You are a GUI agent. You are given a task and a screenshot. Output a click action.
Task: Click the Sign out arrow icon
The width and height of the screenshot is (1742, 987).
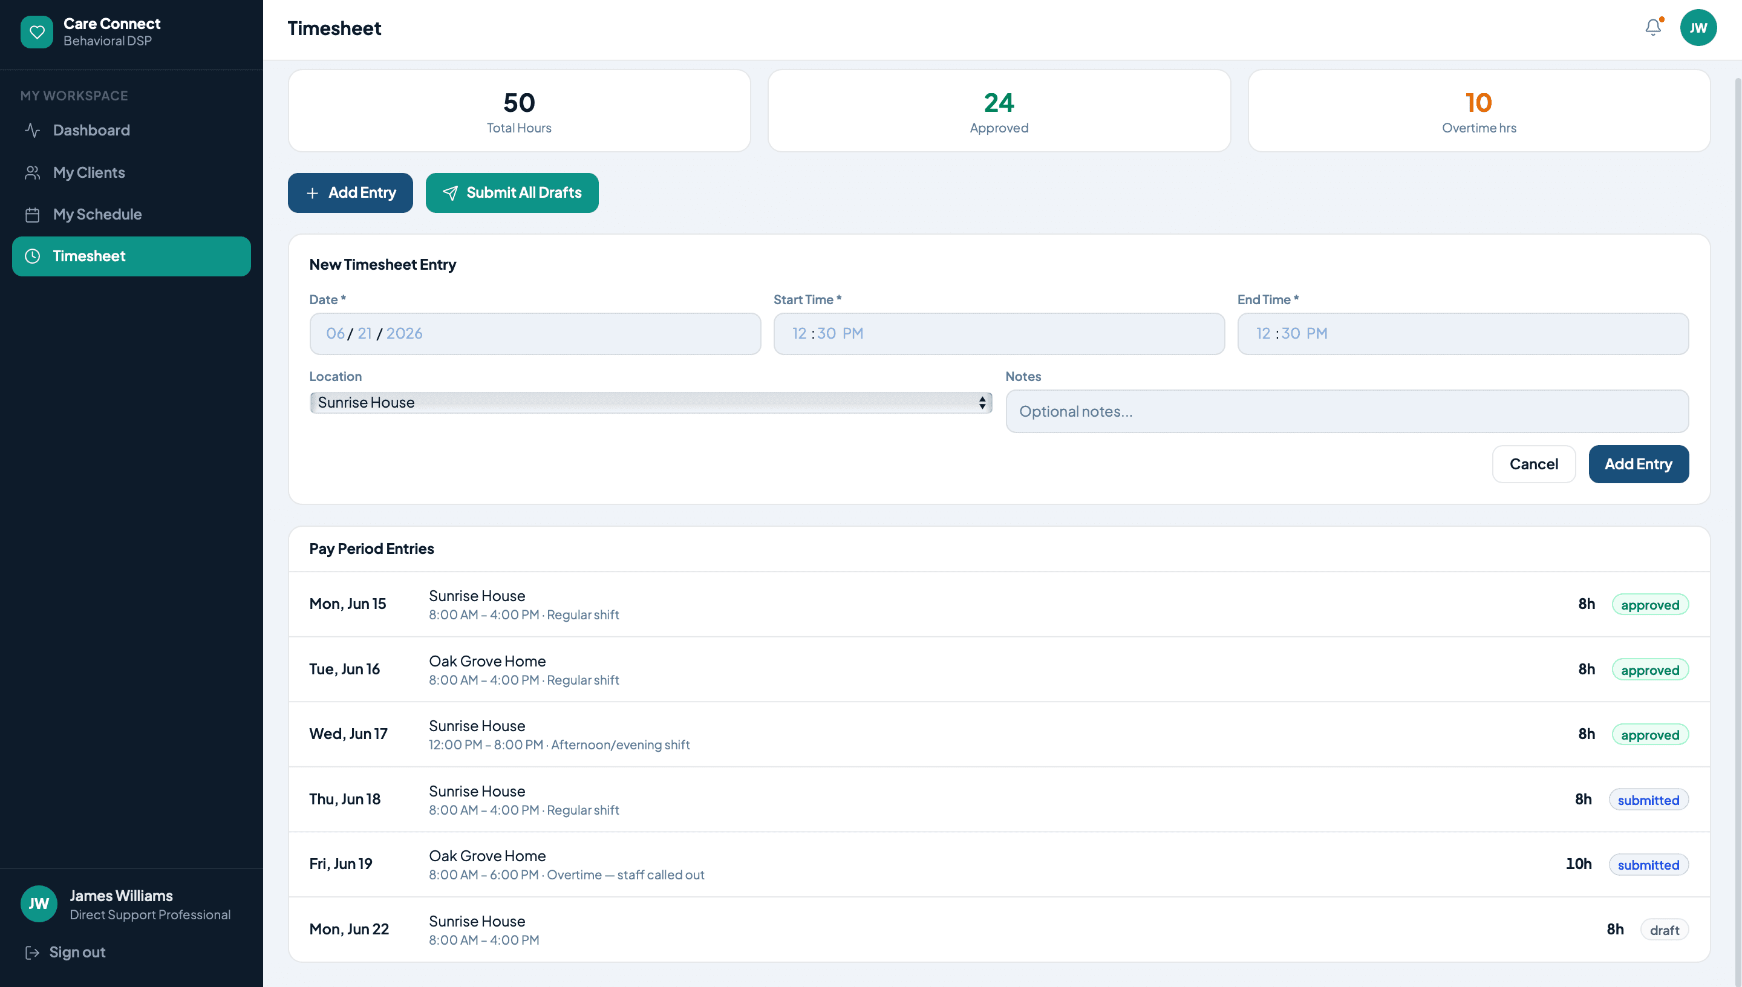click(x=32, y=953)
